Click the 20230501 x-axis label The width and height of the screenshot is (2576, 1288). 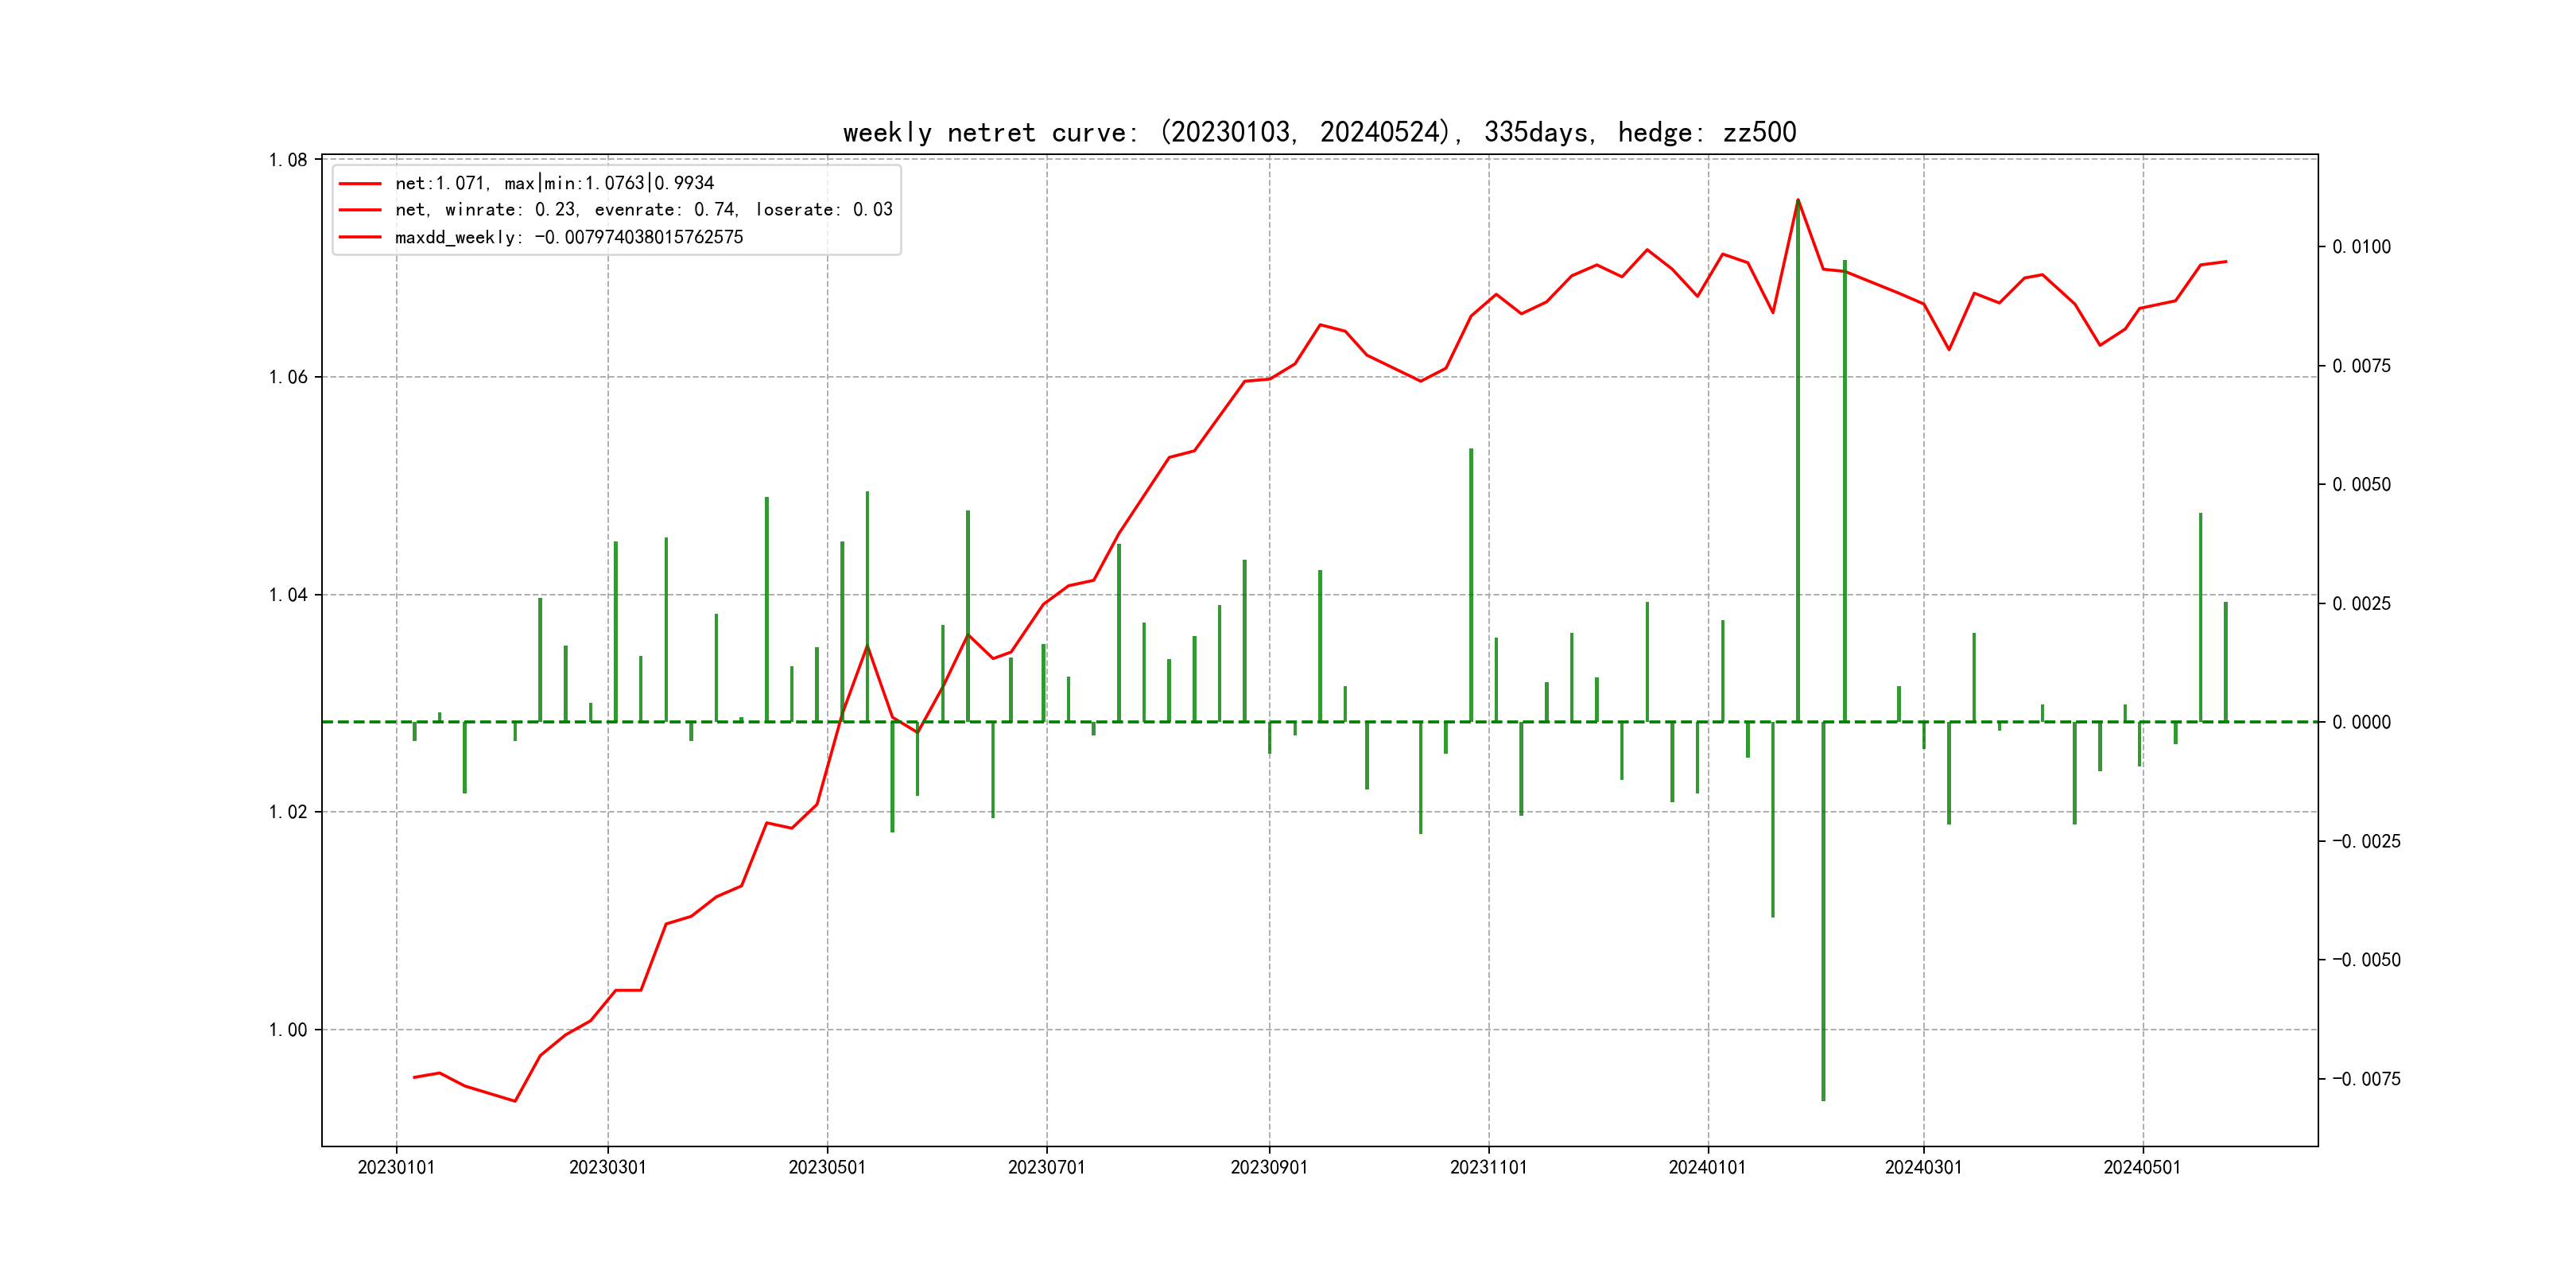coord(827,1167)
